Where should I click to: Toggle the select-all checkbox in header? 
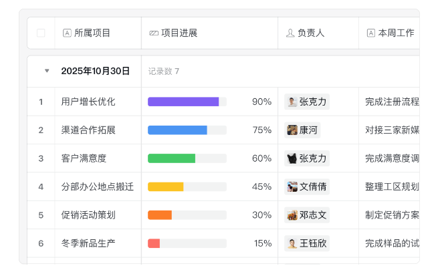click(x=41, y=33)
